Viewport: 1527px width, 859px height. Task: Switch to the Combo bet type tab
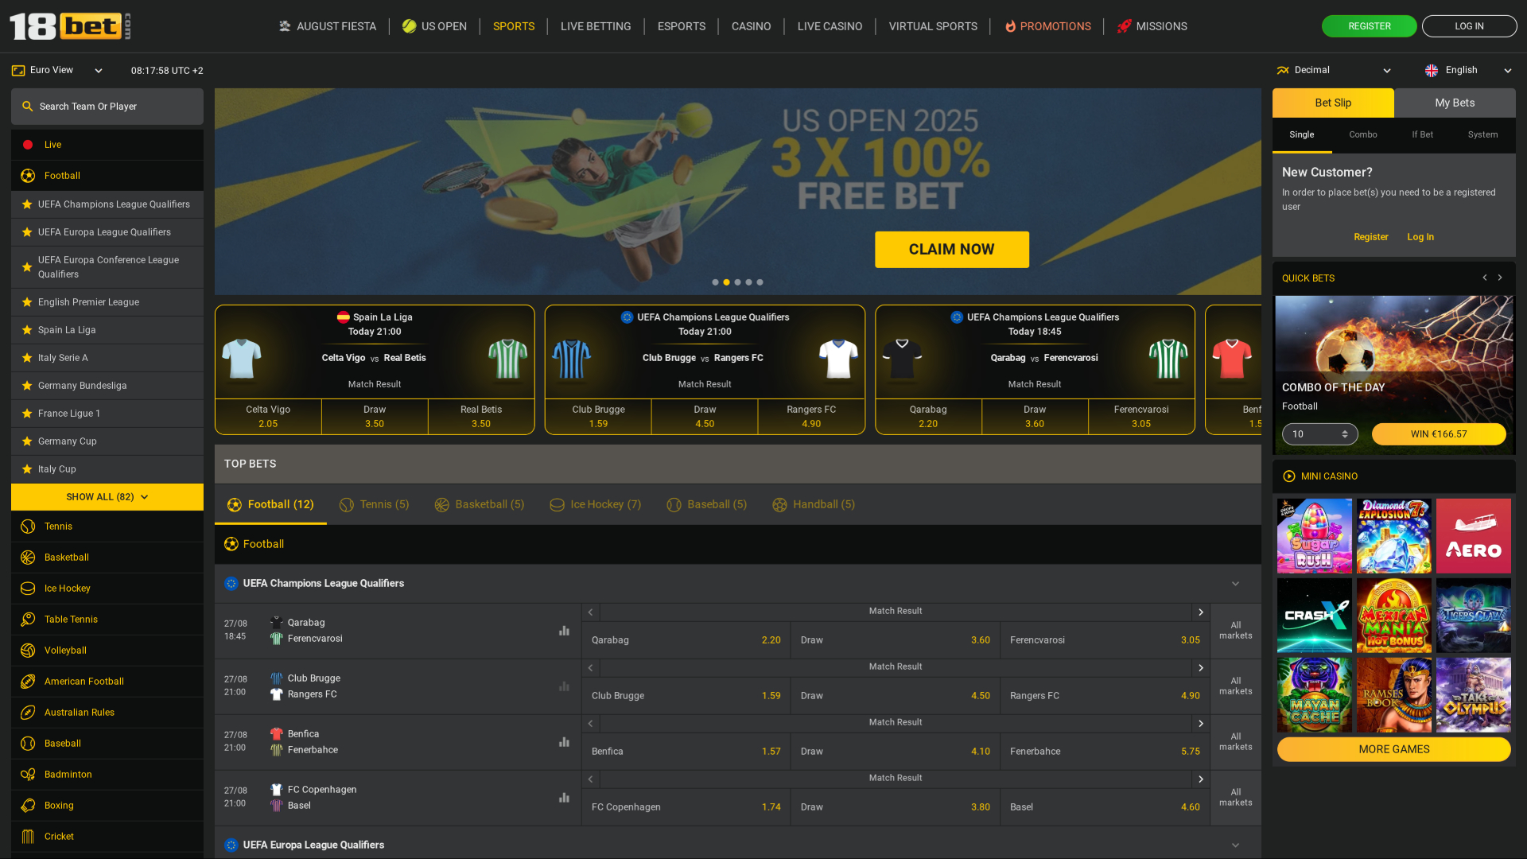coord(1362,134)
